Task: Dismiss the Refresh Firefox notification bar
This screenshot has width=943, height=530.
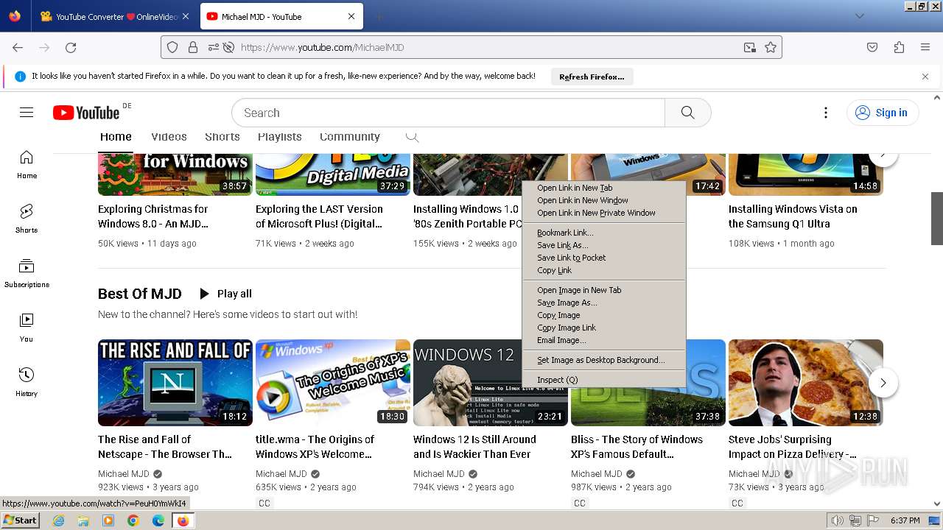Action: (925, 76)
